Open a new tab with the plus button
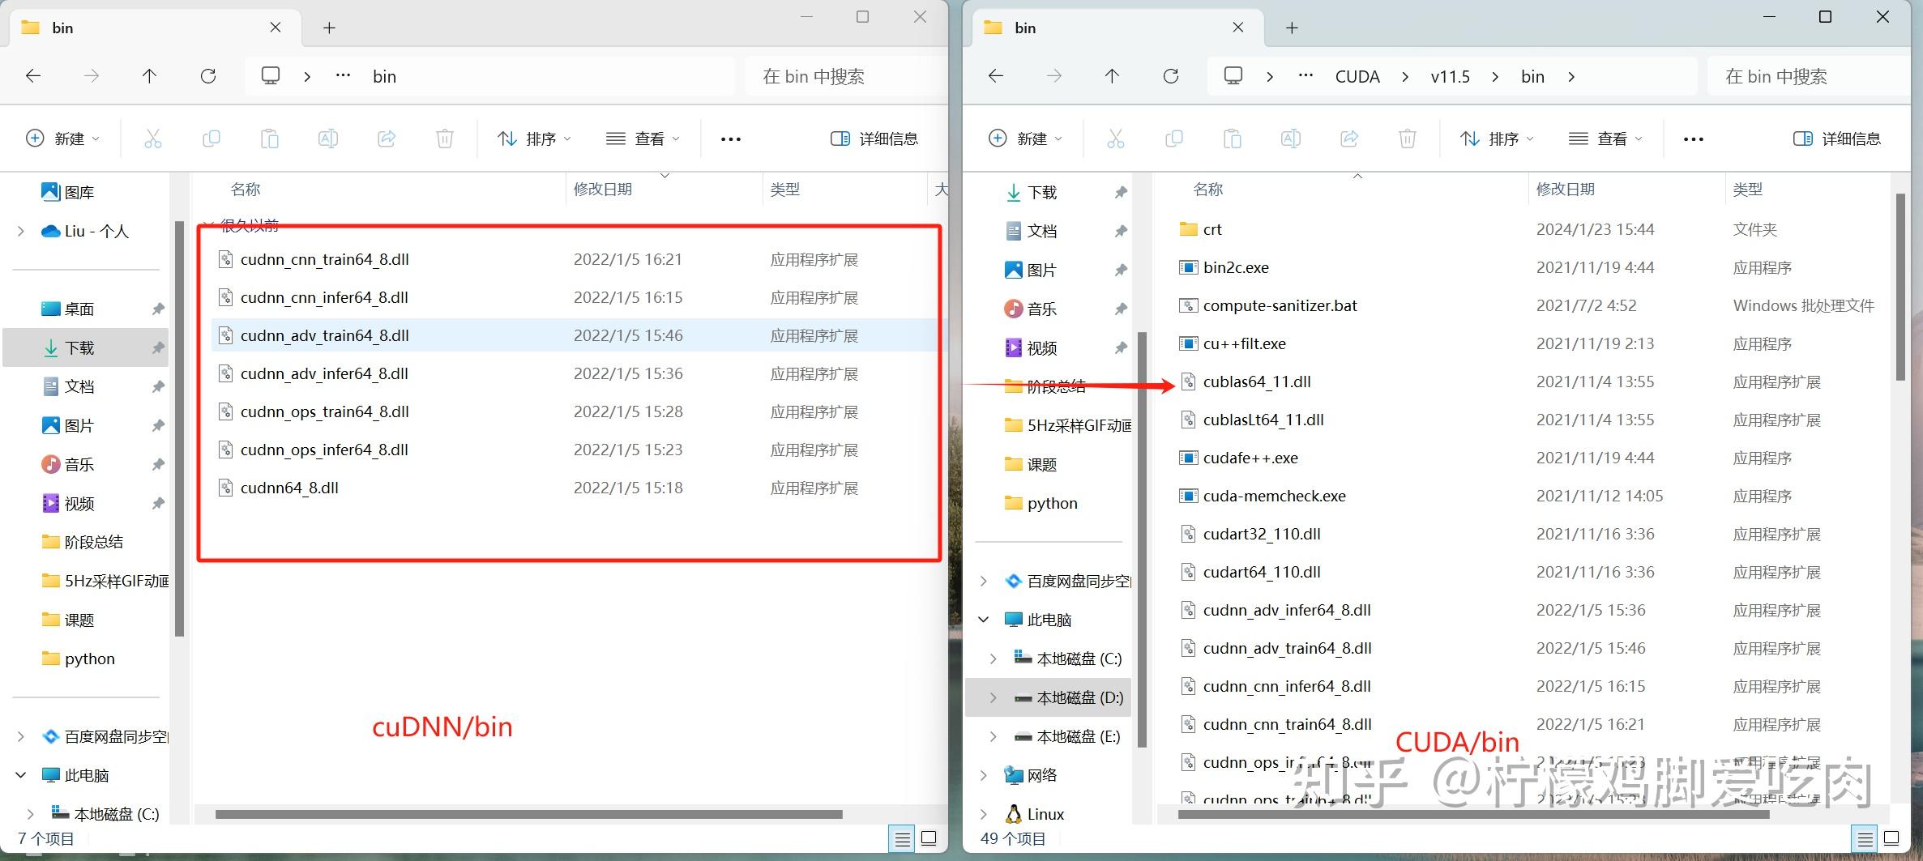Viewport: 1923px width, 861px height. (x=329, y=27)
